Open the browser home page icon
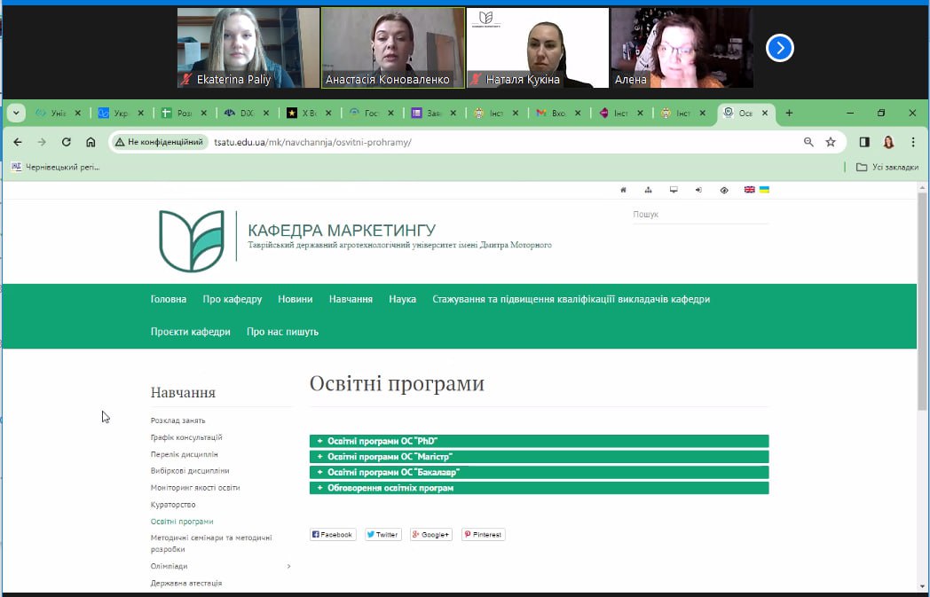Screen dimensions: 930x597 pos(91,142)
